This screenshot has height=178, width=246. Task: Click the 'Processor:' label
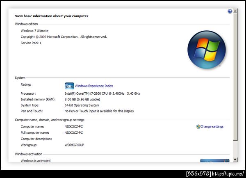click(28, 94)
